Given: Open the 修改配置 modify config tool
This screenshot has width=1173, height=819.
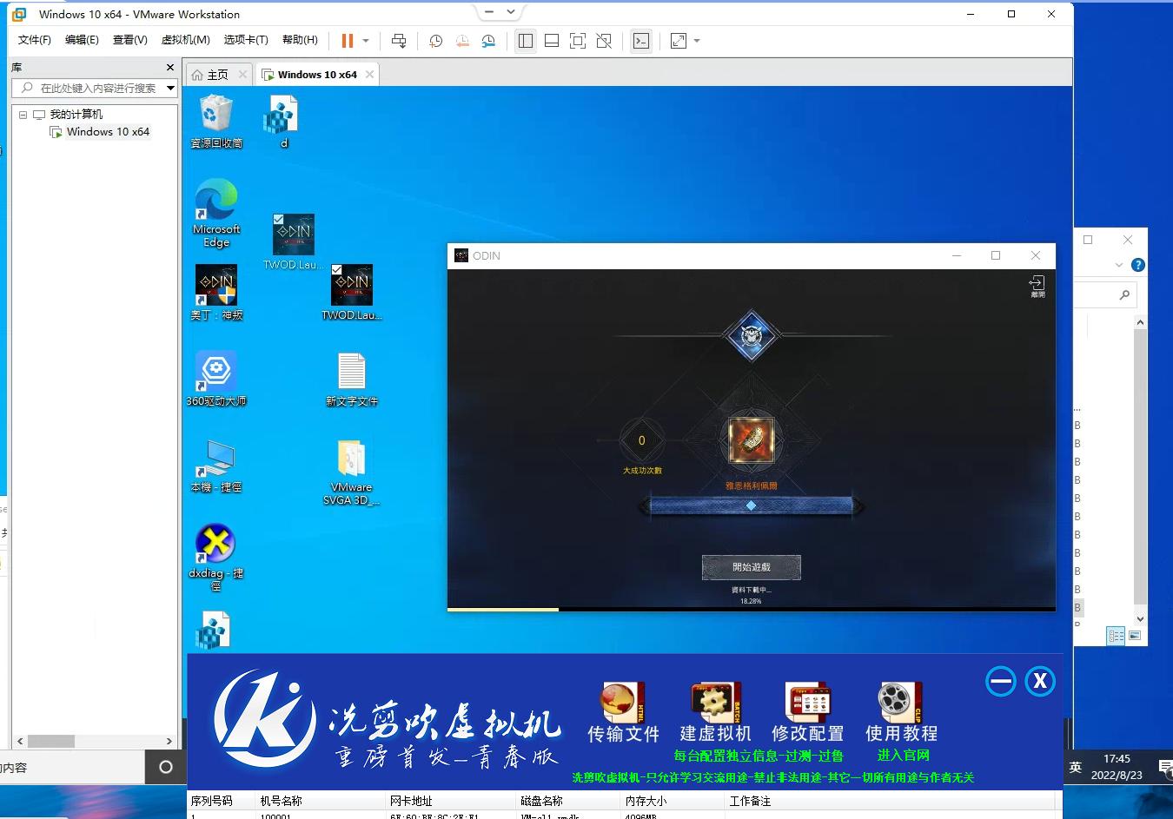Looking at the screenshot, I should (x=808, y=714).
